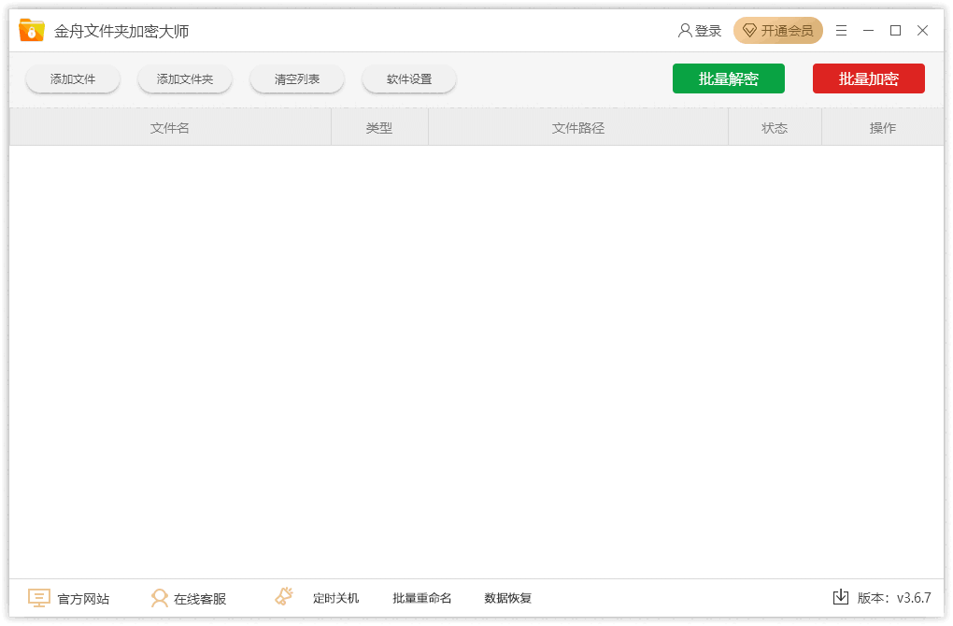
Task: Open 软件设置 software settings
Action: tap(409, 79)
